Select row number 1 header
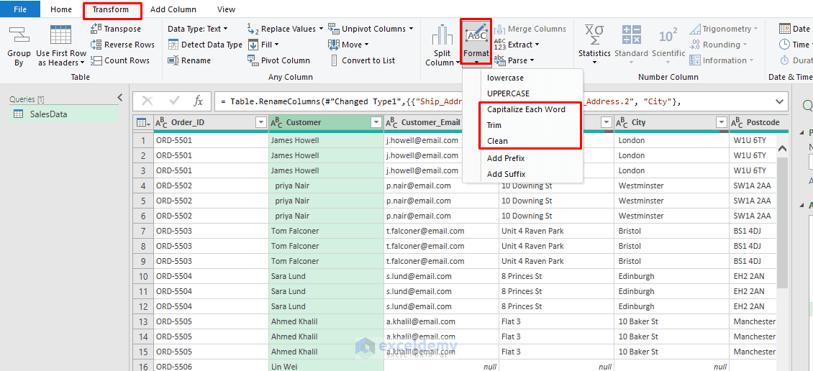 (x=144, y=140)
